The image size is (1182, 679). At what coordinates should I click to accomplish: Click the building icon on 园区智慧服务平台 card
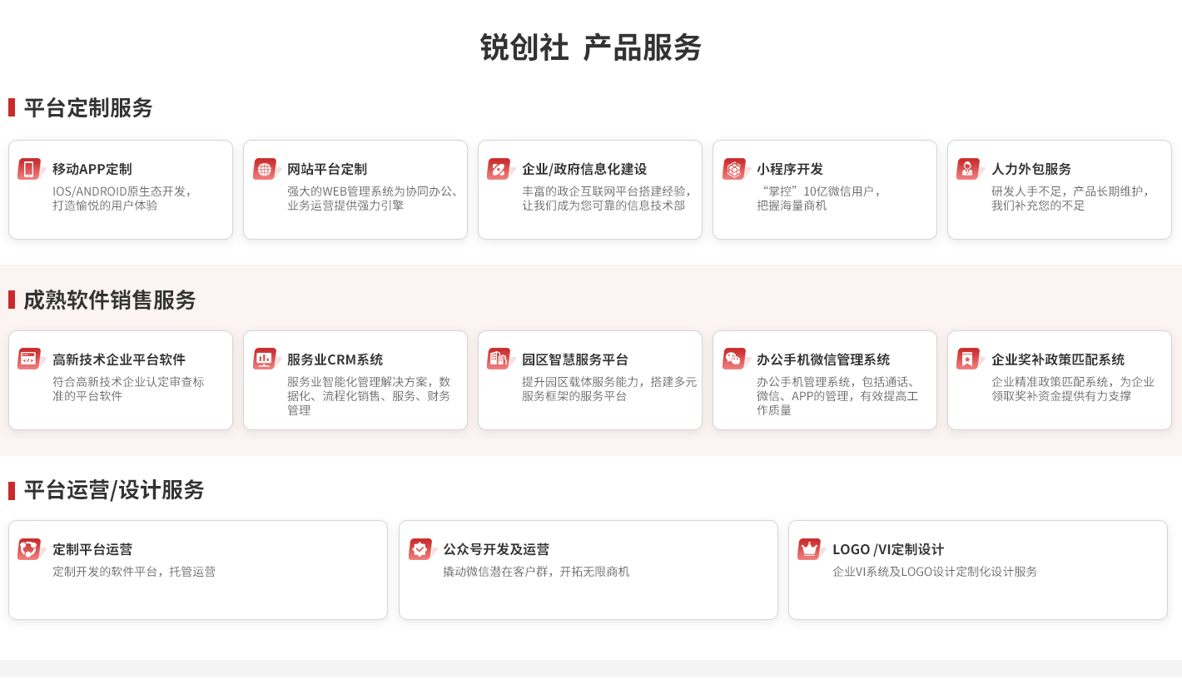click(x=500, y=359)
